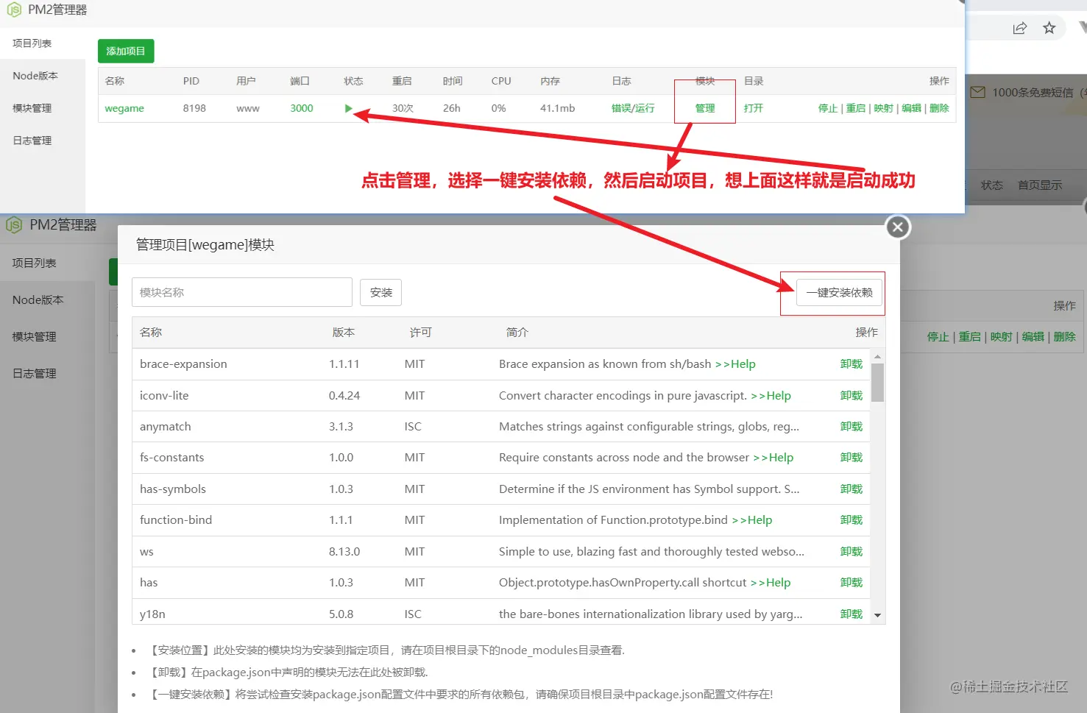This screenshot has height=713, width=1087.
Task: Open the 错误 log for wegame
Action: (621, 108)
